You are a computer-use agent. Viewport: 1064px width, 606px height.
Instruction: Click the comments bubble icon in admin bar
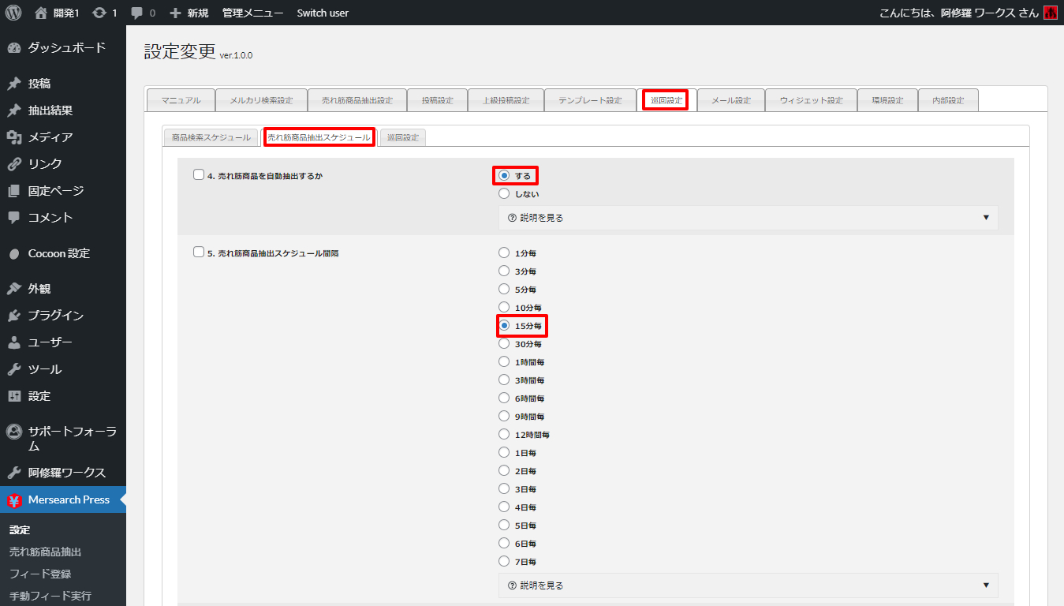137,13
